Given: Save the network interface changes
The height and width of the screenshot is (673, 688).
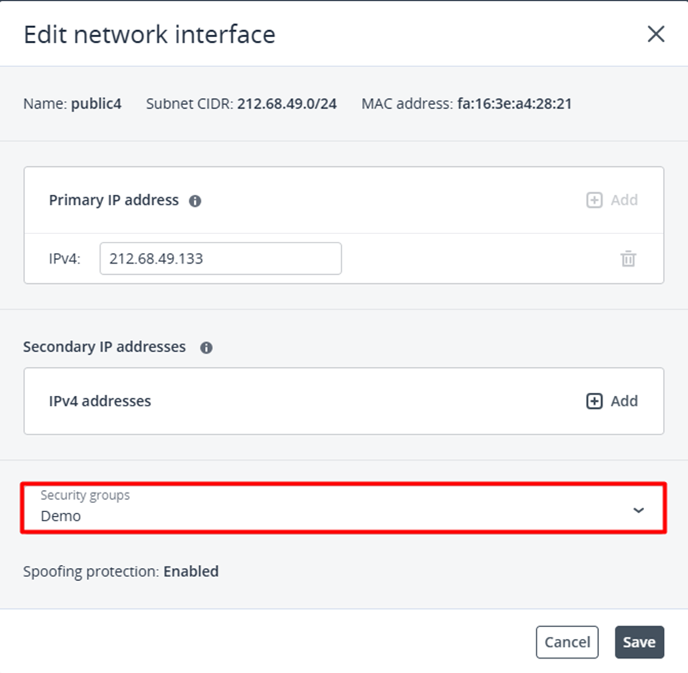Looking at the screenshot, I should (639, 642).
